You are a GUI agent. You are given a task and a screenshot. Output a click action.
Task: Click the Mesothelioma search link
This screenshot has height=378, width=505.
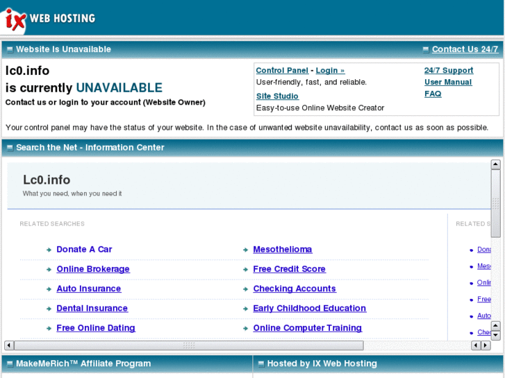coord(283,249)
